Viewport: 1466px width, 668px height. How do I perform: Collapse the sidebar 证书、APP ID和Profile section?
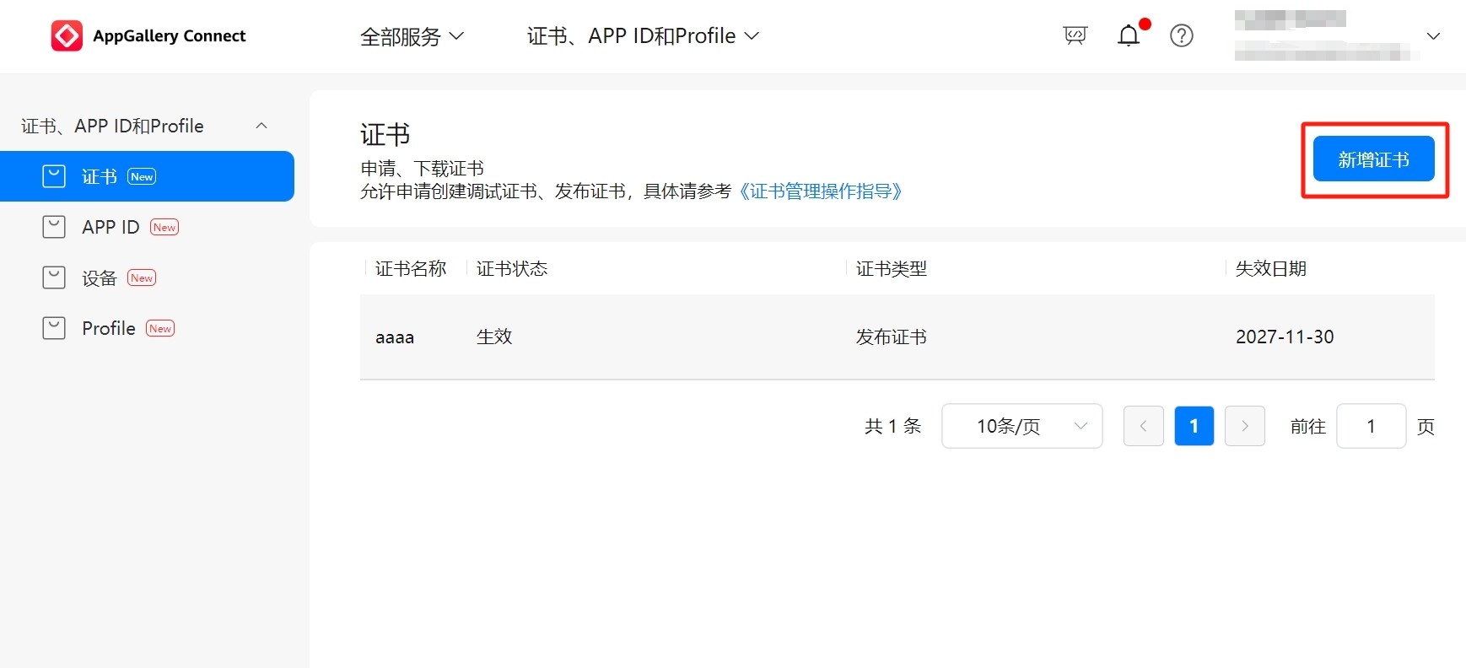coord(261,126)
